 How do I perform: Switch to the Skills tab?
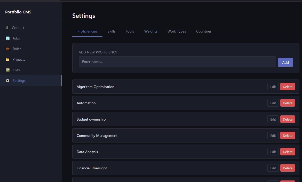pyautogui.click(x=112, y=31)
